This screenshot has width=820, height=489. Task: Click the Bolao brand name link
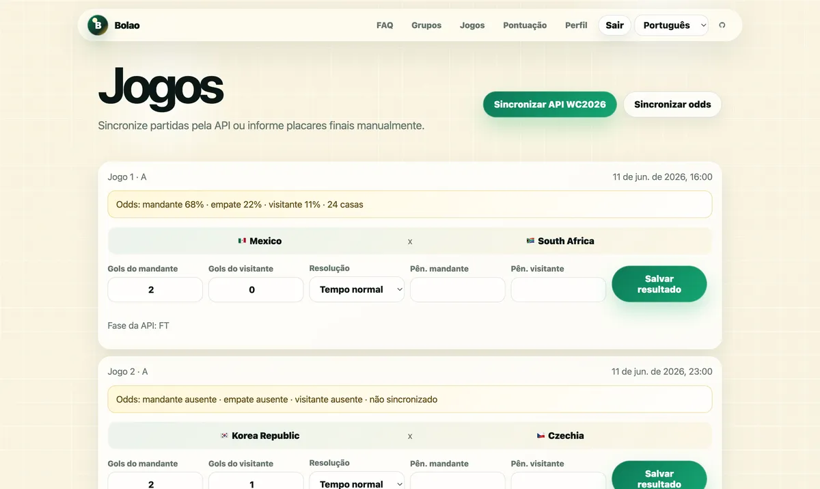click(x=127, y=25)
